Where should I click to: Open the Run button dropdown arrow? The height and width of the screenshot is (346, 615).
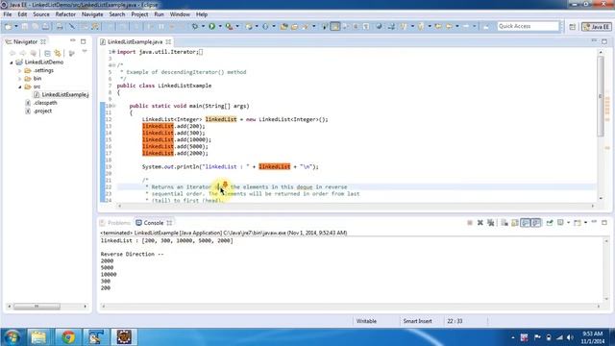[220, 26]
